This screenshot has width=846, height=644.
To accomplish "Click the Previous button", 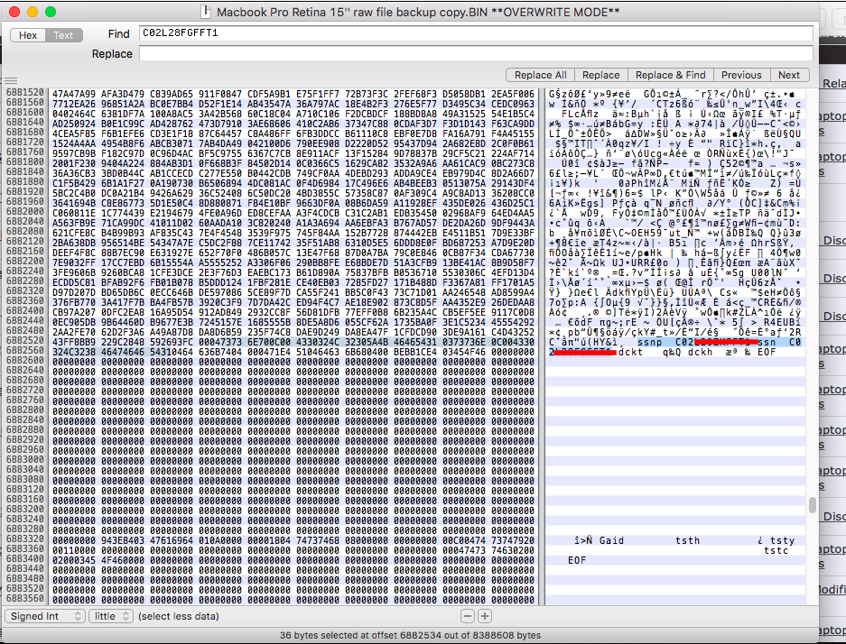I will pyautogui.click(x=741, y=75).
